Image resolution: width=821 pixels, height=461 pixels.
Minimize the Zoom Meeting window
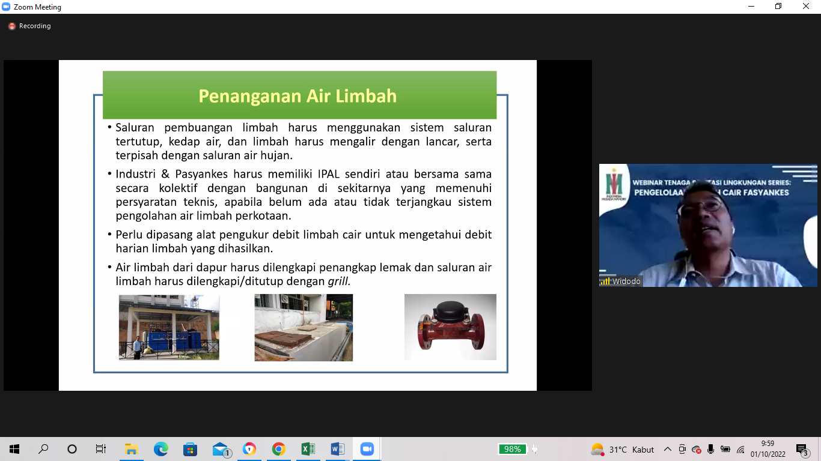point(751,7)
